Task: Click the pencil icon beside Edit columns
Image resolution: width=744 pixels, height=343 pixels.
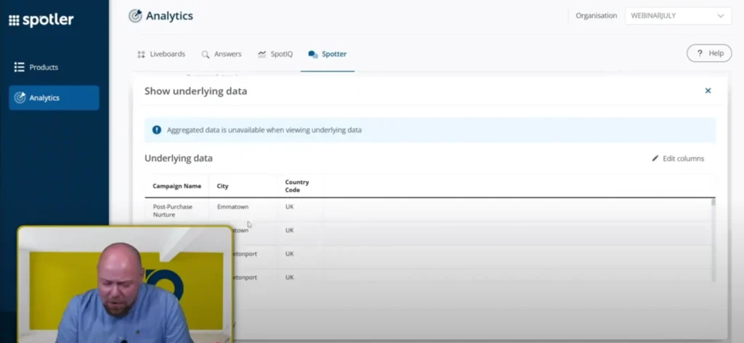Action: point(655,158)
